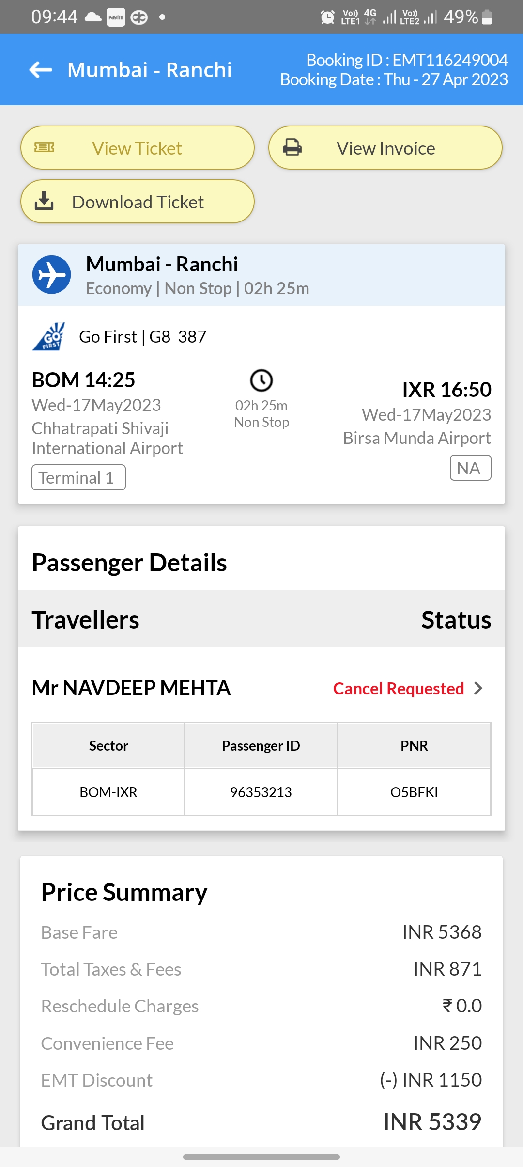Tap passenger name Mr NAVDEEP MEHTA
523x1167 pixels.
pyautogui.click(x=131, y=688)
